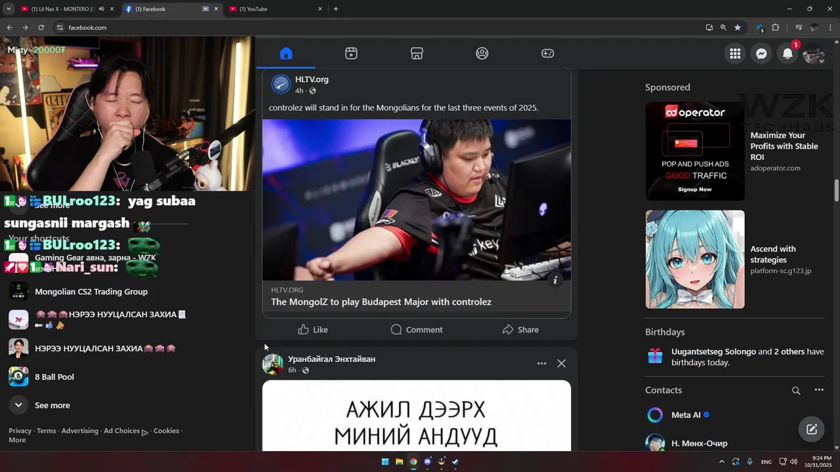Open the Chrome Extensions puzzle icon
Image resolution: width=840 pixels, height=472 pixels.
776,28
